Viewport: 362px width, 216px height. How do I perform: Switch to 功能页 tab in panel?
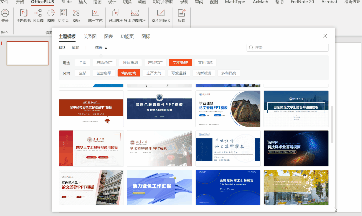[x=127, y=37]
